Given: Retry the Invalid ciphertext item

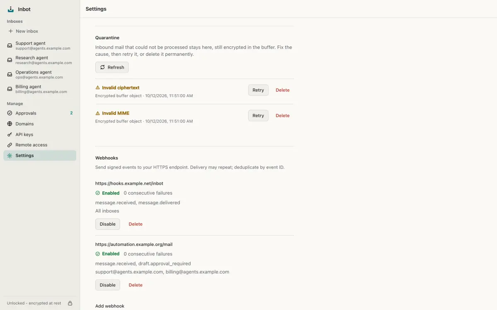Looking at the screenshot, I should click(x=258, y=90).
